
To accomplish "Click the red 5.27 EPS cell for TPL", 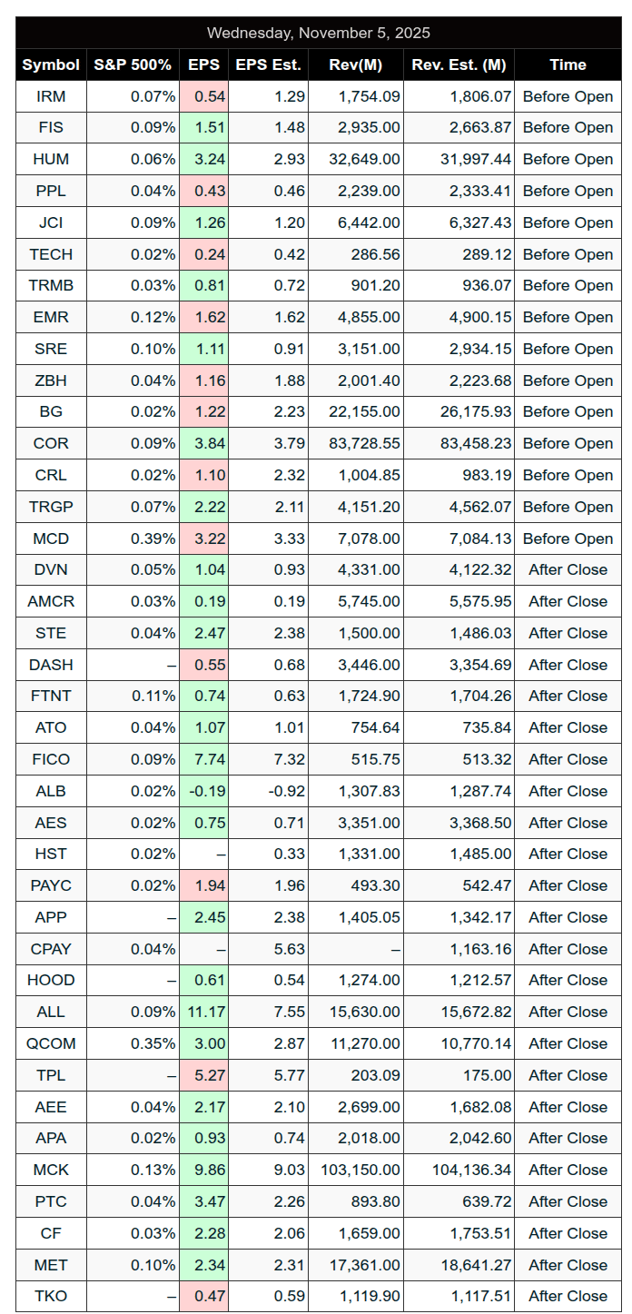I will [x=204, y=1075].
